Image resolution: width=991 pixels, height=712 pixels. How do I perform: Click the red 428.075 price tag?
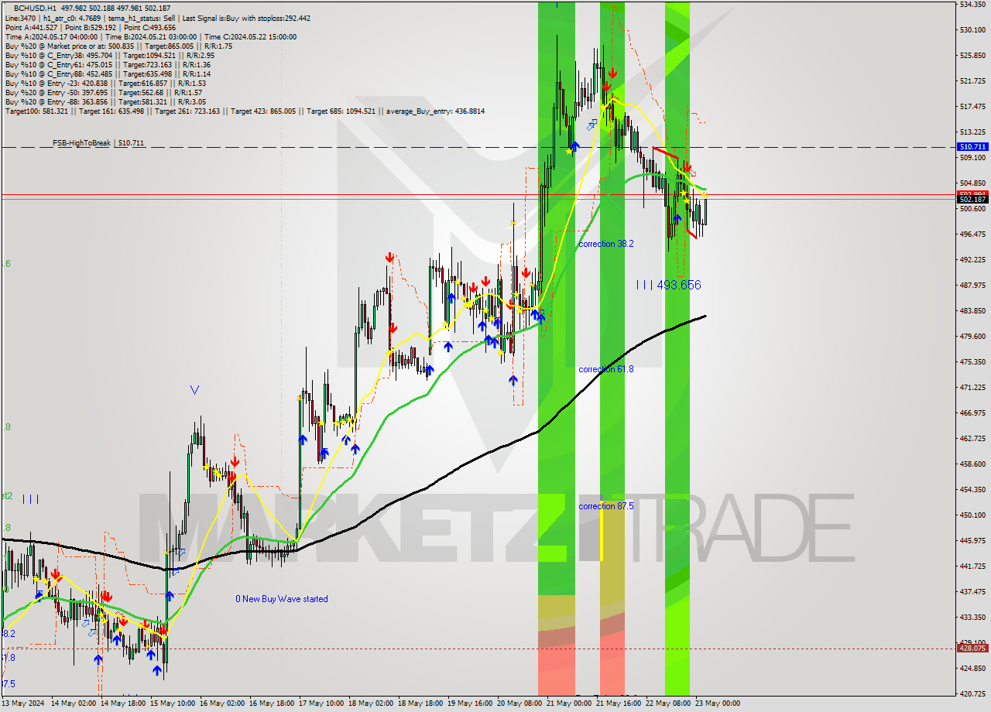click(x=972, y=649)
